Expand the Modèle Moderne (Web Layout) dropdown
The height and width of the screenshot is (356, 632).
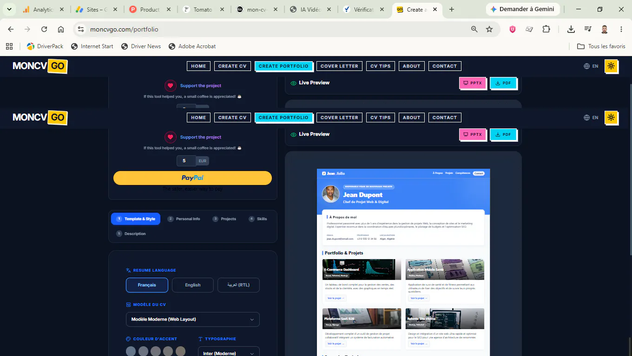[x=193, y=319]
